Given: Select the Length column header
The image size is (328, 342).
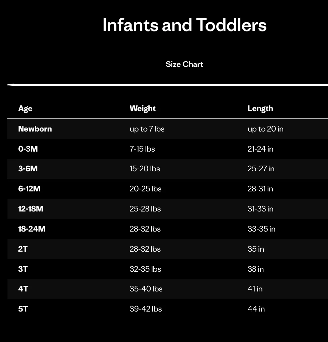Looking at the screenshot, I should [x=260, y=108].
